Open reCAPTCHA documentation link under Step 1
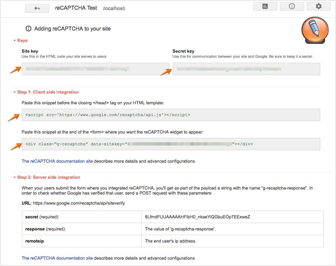 (57, 161)
